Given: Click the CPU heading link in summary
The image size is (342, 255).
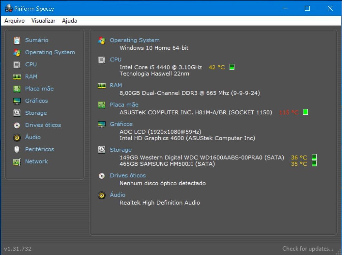Looking at the screenshot, I should pyautogui.click(x=116, y=59).
